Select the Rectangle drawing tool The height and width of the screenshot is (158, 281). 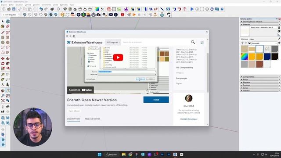click(x=3, y=37)
